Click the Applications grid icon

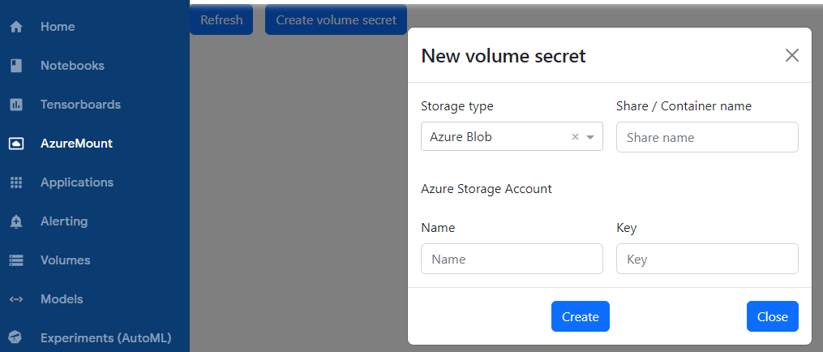[16, 182]
